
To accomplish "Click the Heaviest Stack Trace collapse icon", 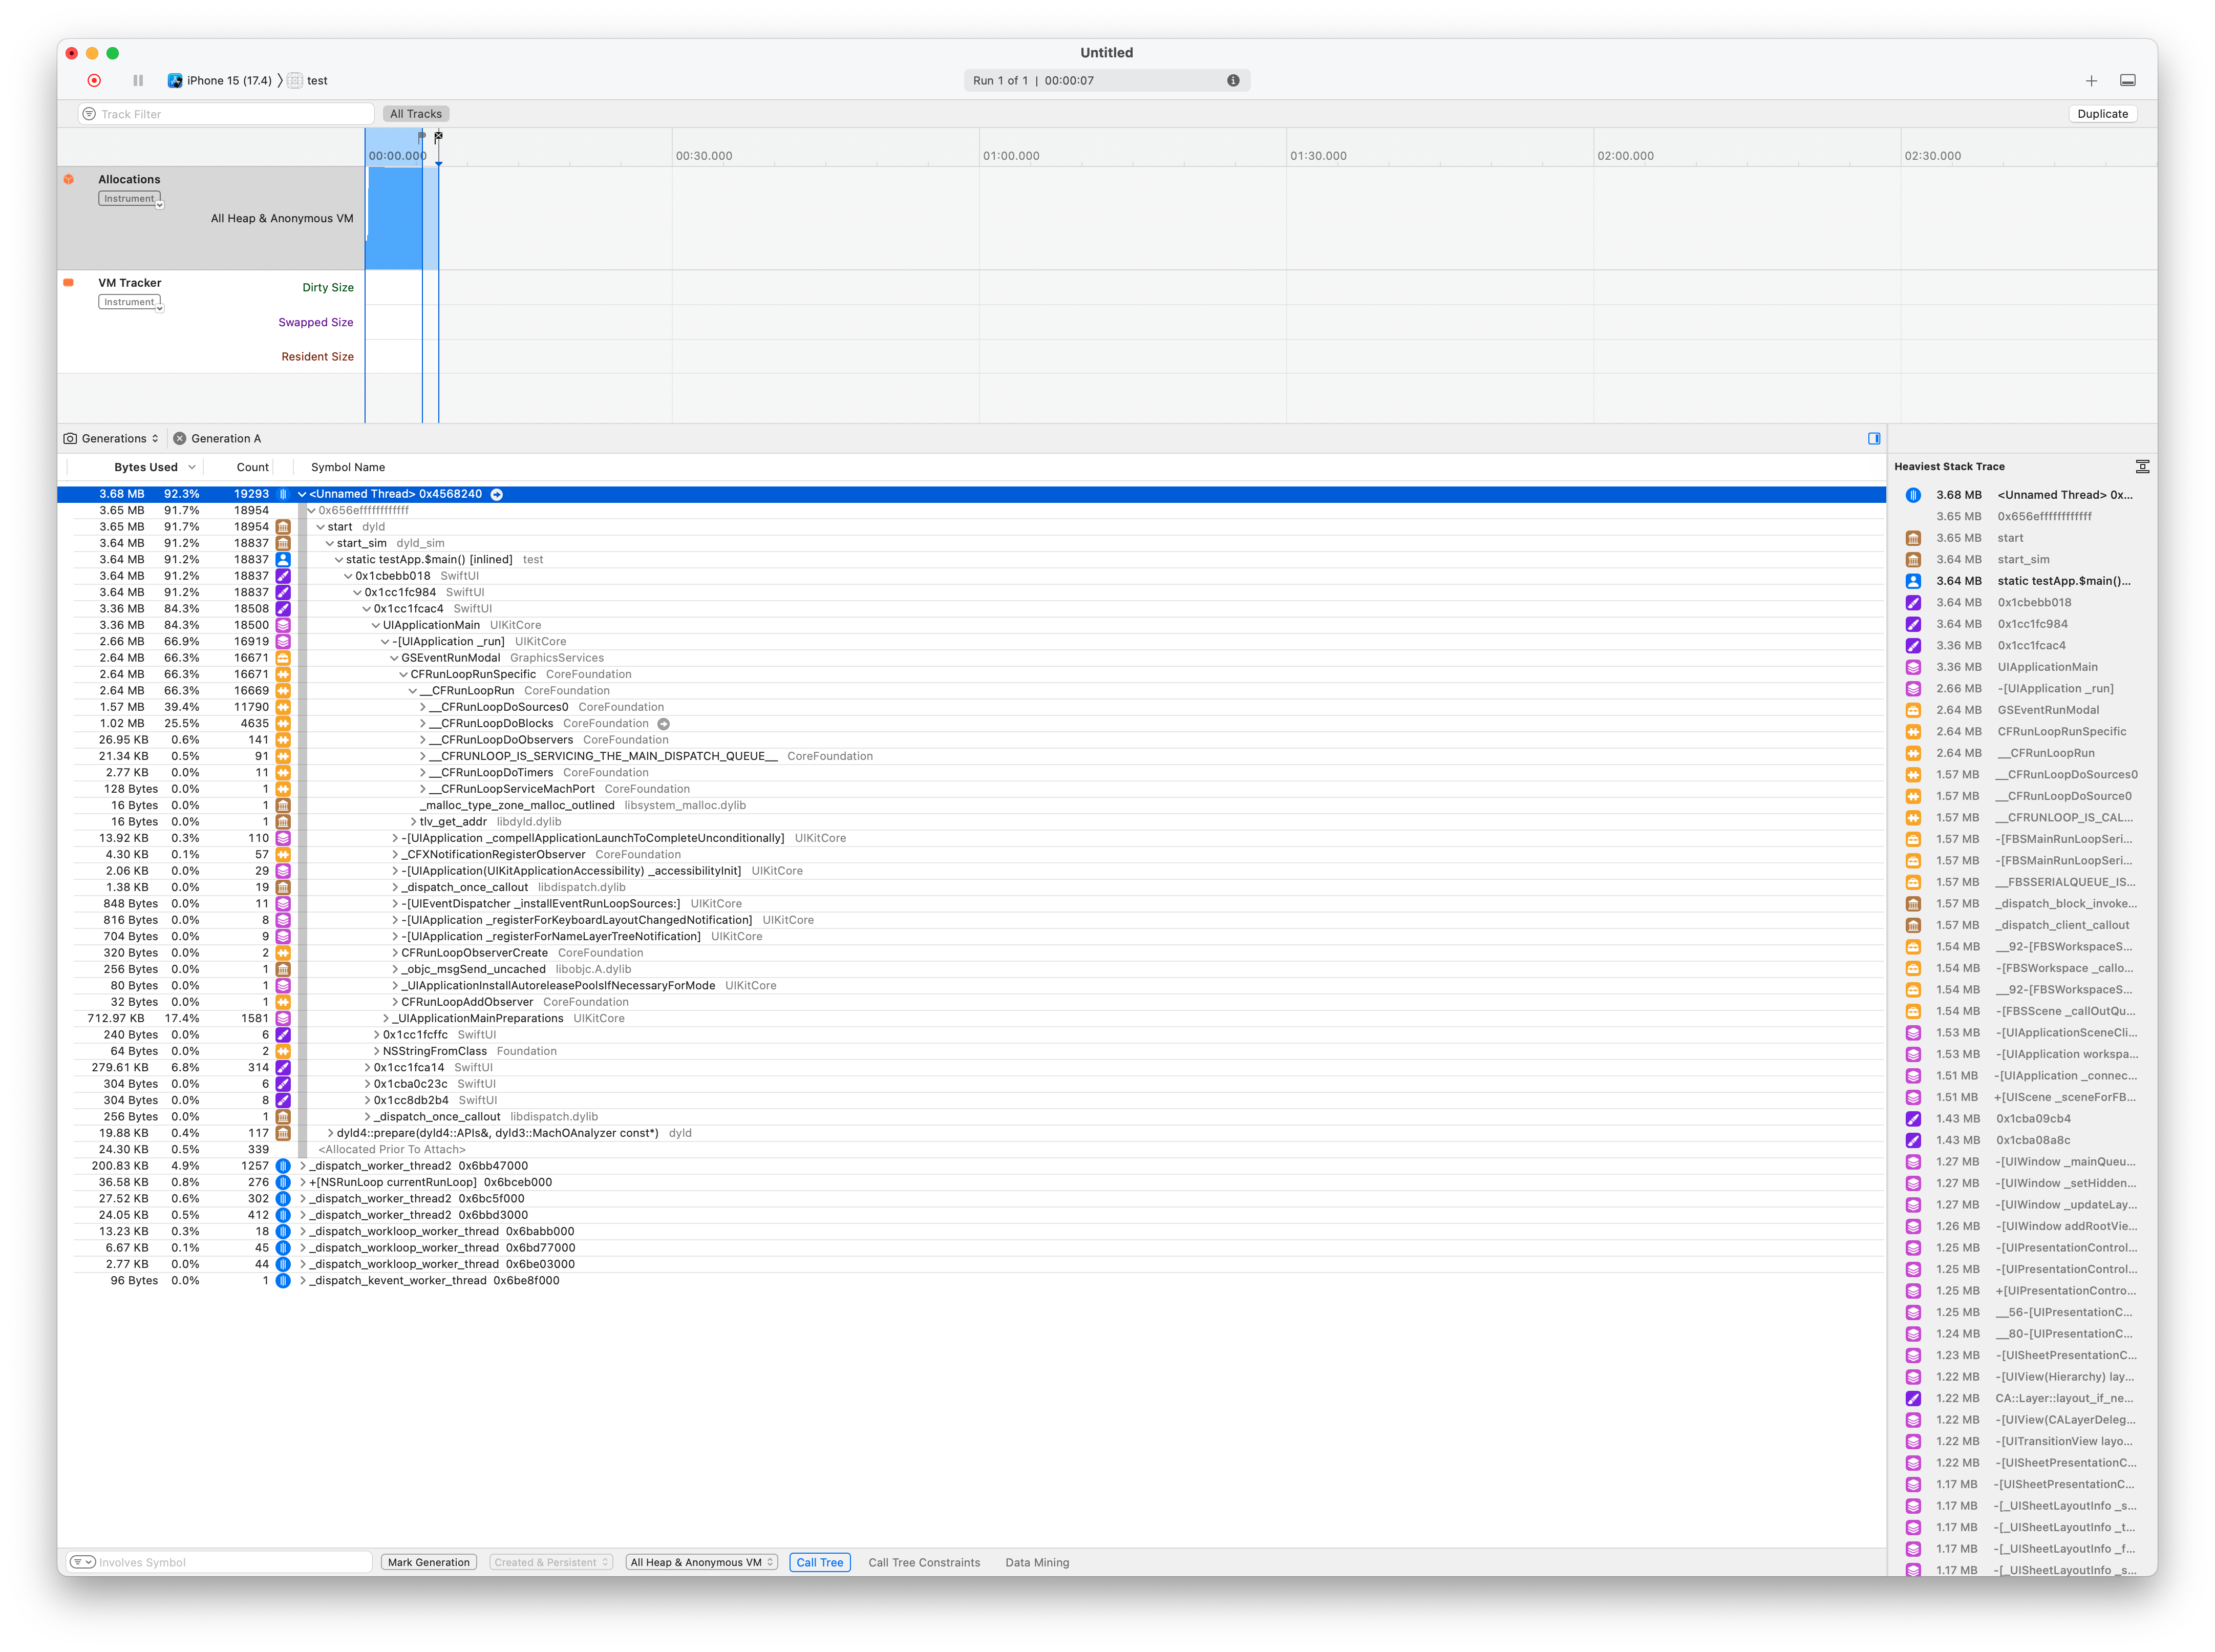I will coord(2142,466).
